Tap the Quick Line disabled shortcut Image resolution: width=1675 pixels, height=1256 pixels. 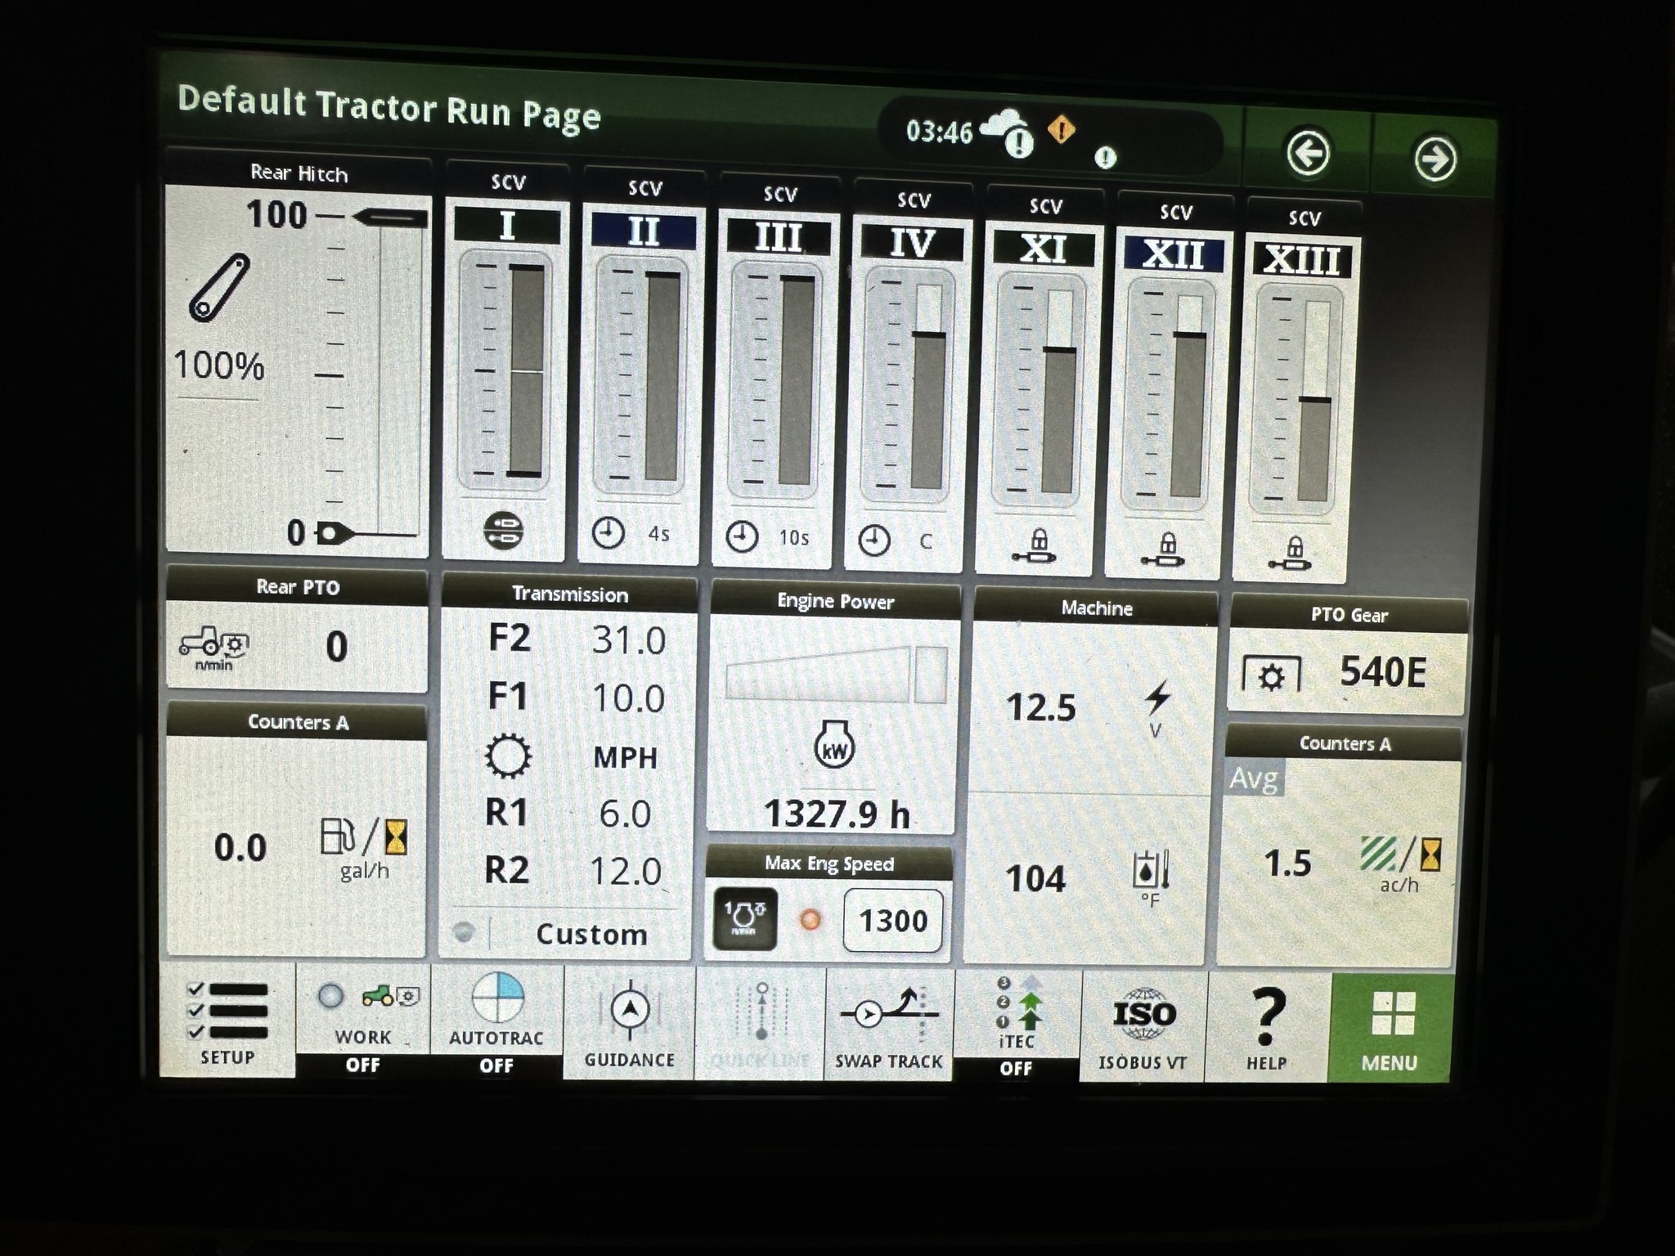pyautogui.click(x=760, y=1025)
